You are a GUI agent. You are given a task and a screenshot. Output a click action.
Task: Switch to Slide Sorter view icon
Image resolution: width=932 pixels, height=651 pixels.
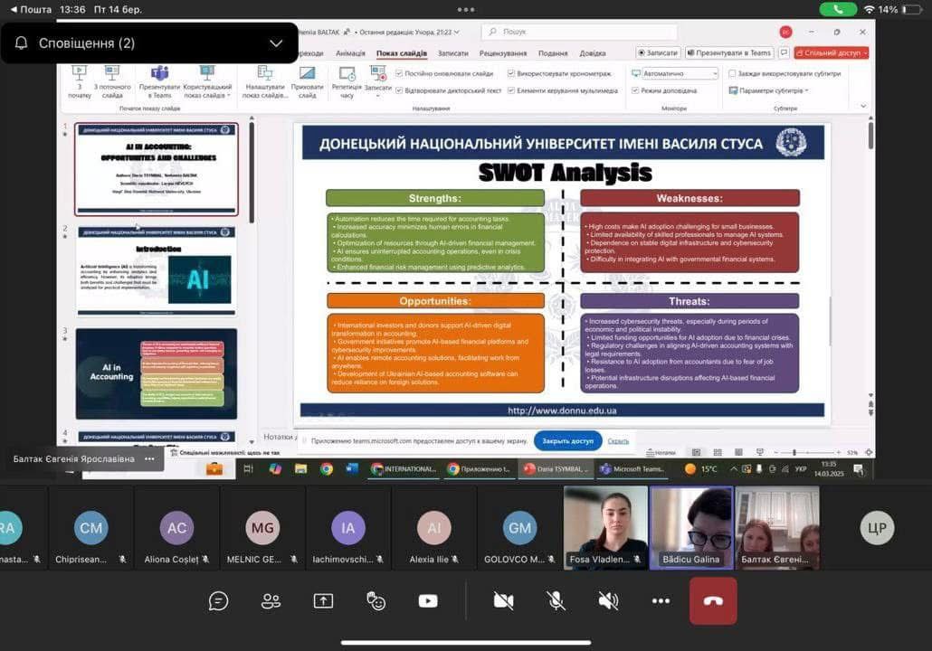(x=718, y=453)
